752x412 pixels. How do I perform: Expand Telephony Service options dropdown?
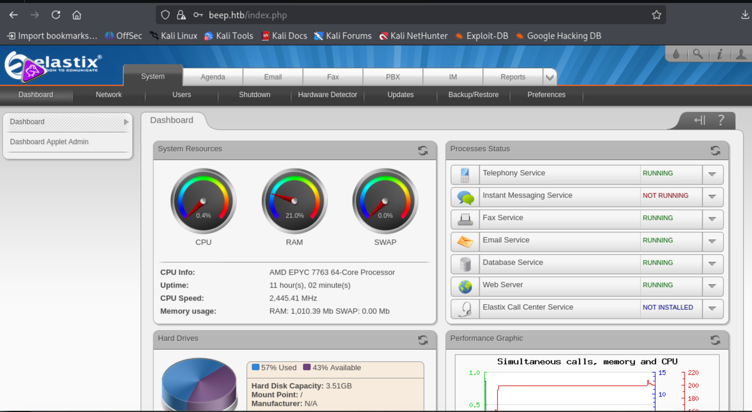712,174
